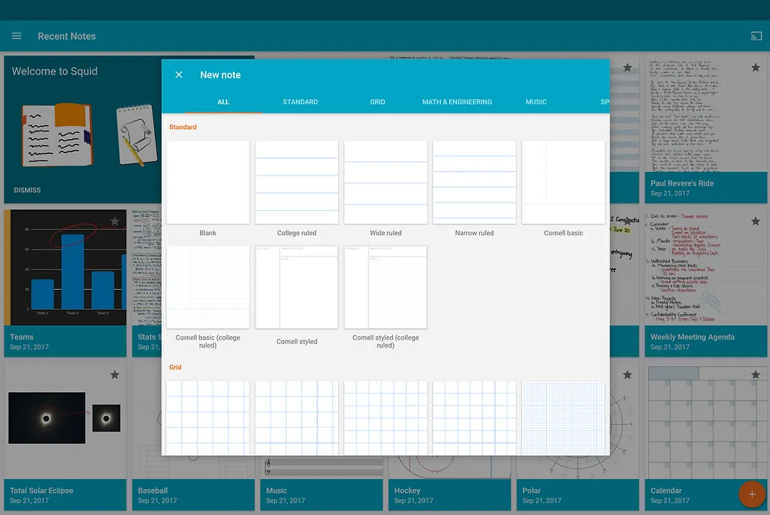Select the Wide ruled paper
770x515 pixels.
click(386, 182)
